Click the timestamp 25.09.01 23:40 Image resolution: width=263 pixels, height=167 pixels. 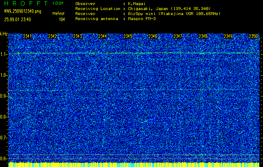(x=18, y=20)
